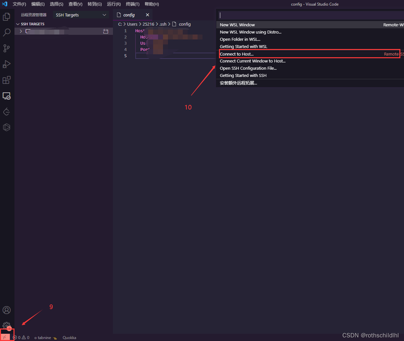Open errors and warnings in status bar
Screen dimensions: 404x341
(21, 337)
